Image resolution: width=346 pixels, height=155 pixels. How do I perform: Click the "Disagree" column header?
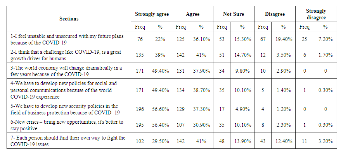[x=275, y=14]
